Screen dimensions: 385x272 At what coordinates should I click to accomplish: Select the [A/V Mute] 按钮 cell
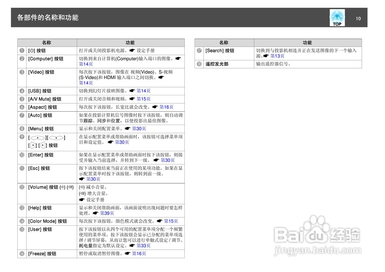[x=51, y=99]
